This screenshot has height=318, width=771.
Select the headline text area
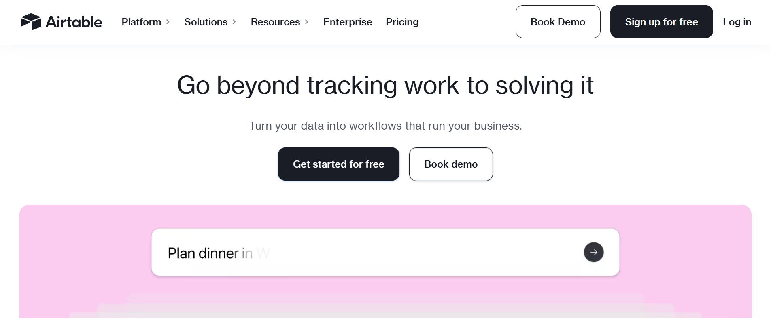tap(385, 85)
